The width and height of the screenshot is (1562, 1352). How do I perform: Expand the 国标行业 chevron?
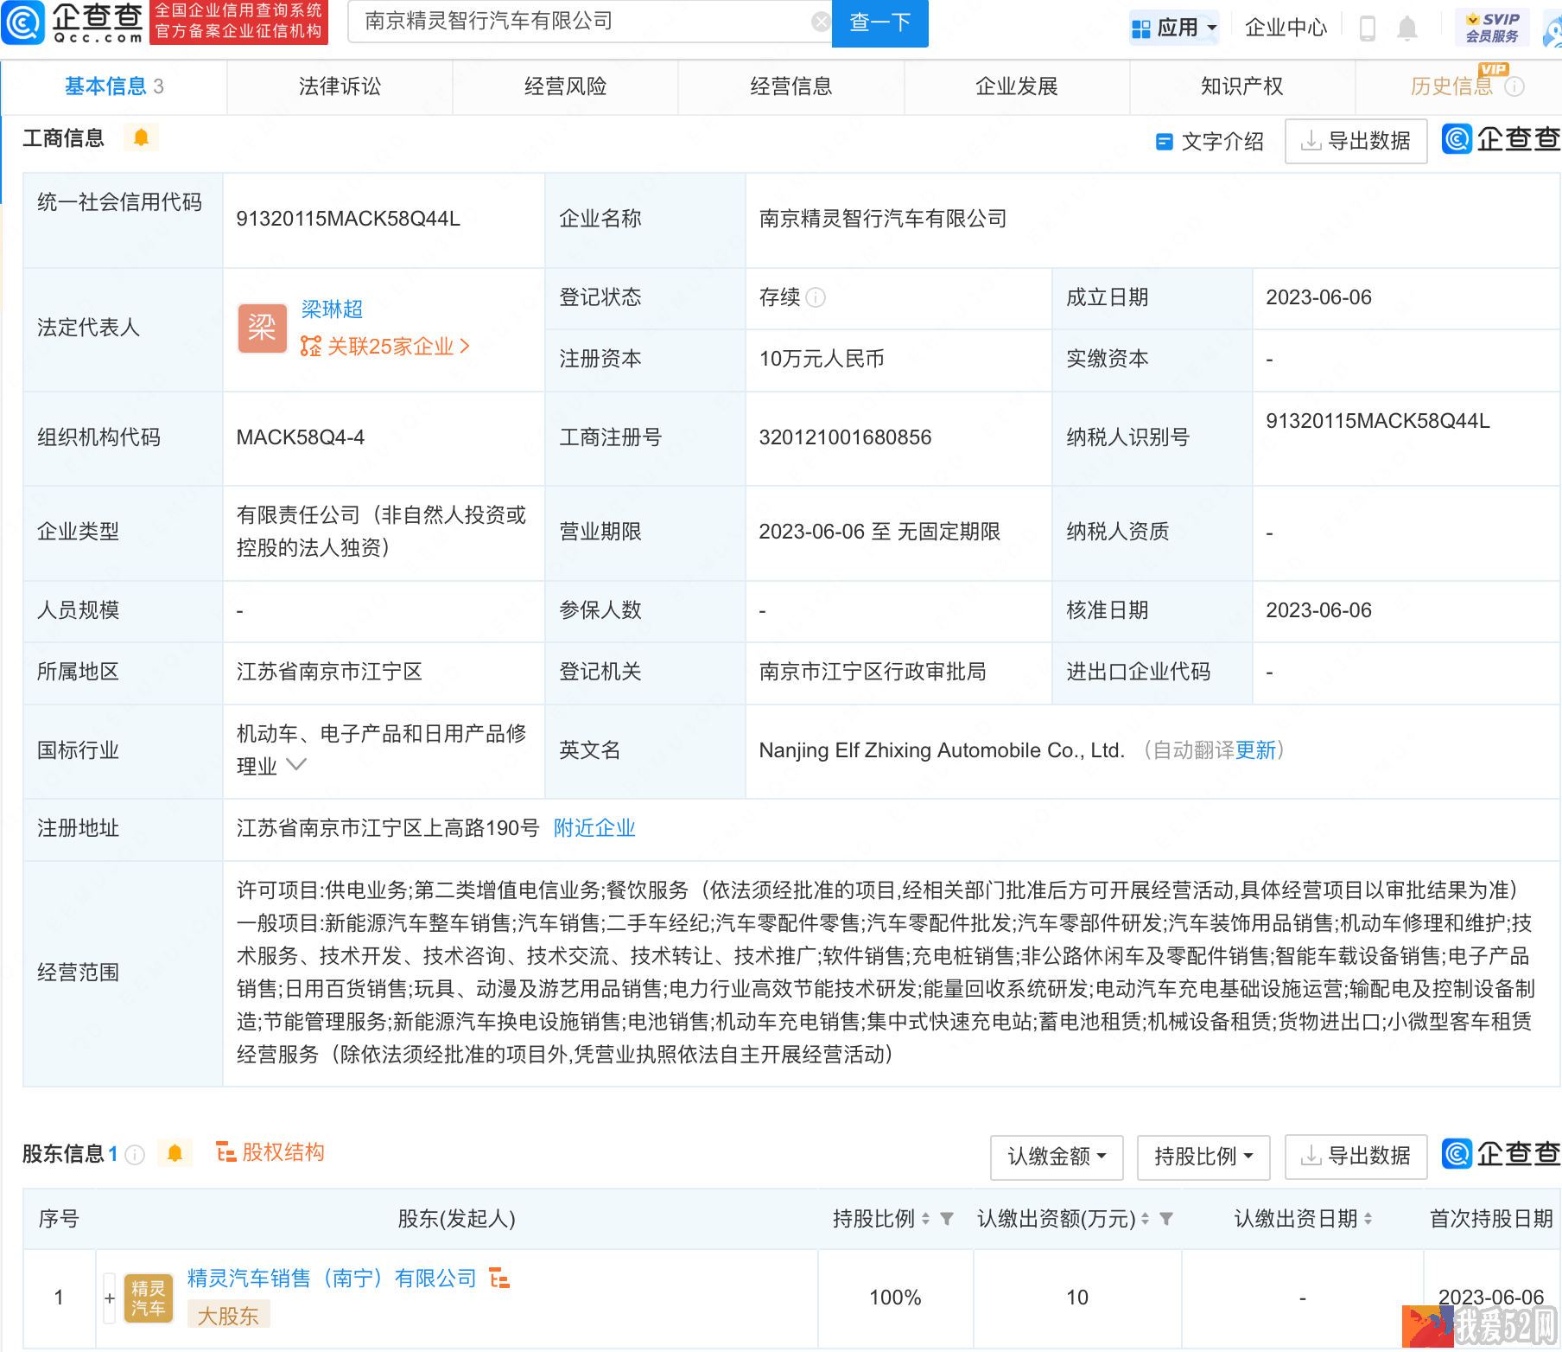[295, 764]
